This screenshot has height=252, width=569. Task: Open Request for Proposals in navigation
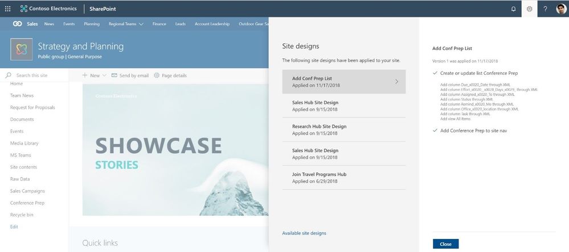click(x=32, y=107)
